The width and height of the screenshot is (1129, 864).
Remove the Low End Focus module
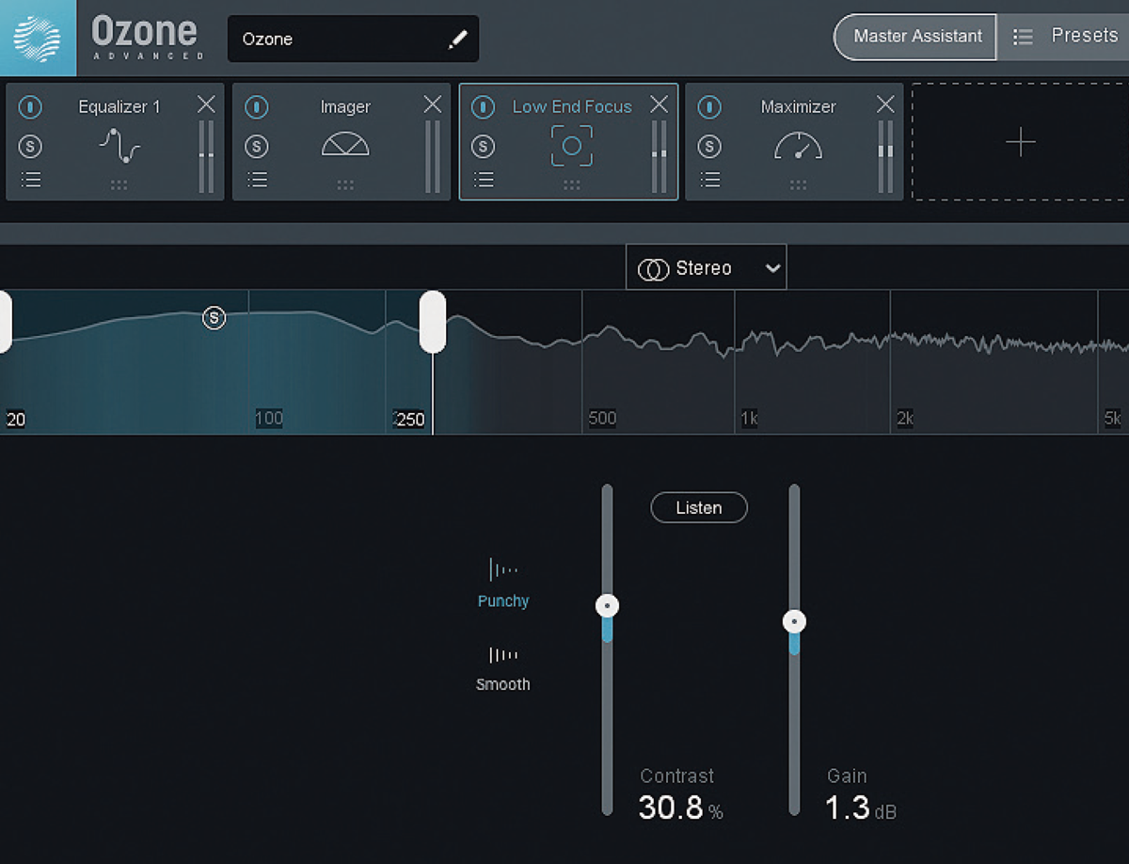click(x=660, y=104)
